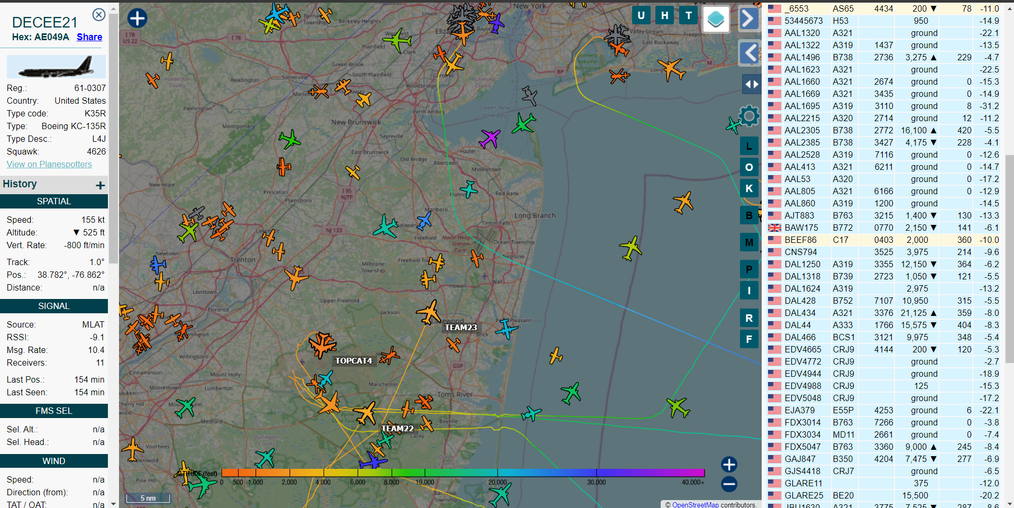
Task: Select purple aircraft near Hazlet
Action: (x=490, y=139)
